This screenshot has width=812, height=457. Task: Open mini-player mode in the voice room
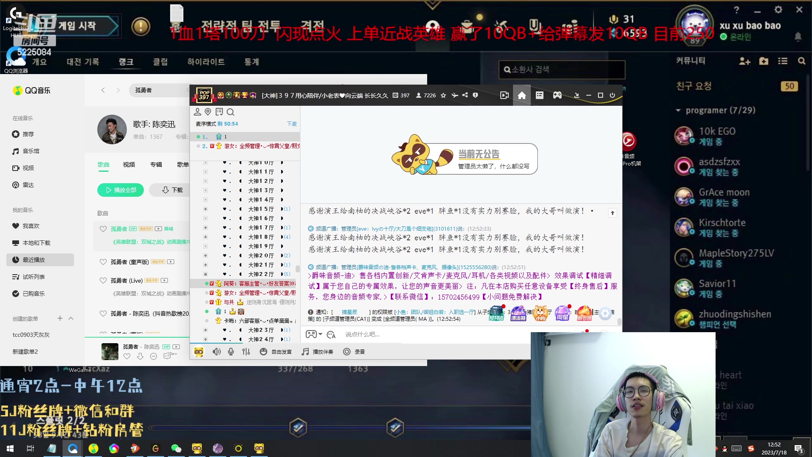(504, 95)
